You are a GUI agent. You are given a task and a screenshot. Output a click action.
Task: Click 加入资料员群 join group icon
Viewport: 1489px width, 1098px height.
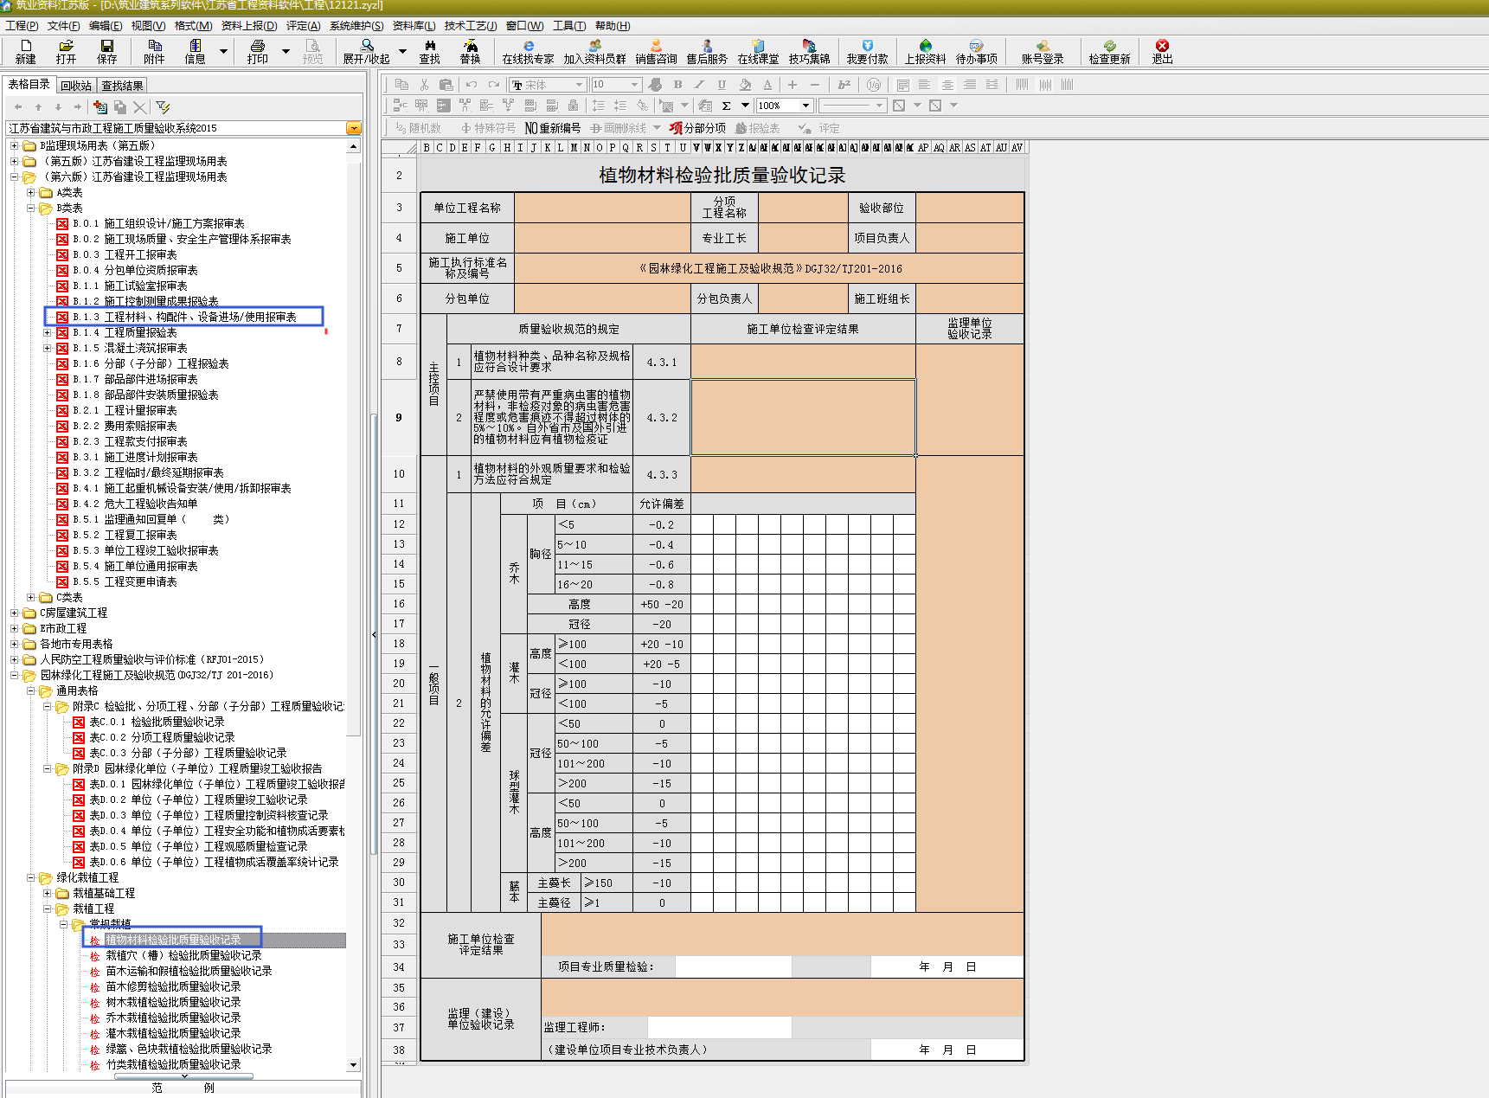[x=594, y=52]
